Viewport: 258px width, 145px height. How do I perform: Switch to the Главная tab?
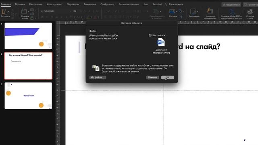point(6,4)
